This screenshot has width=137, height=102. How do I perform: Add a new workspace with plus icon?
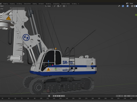tap(78, 4)
